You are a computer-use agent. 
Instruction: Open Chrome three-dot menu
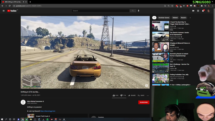click(213, 6)
